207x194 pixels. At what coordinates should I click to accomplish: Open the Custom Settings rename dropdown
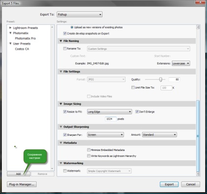tap(139, 49)
